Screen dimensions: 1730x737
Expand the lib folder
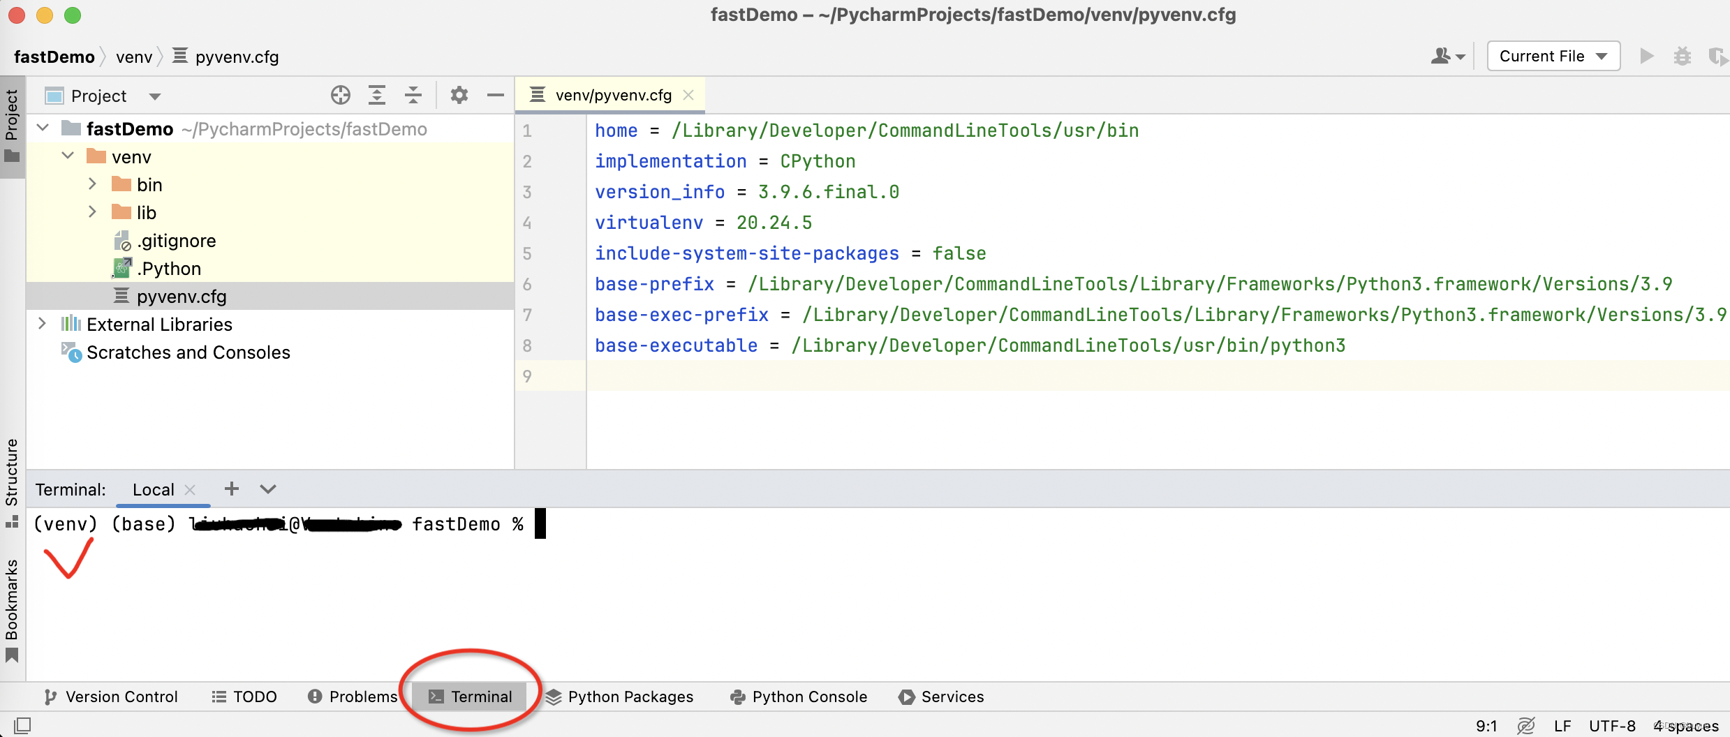(x=92, y=212)
